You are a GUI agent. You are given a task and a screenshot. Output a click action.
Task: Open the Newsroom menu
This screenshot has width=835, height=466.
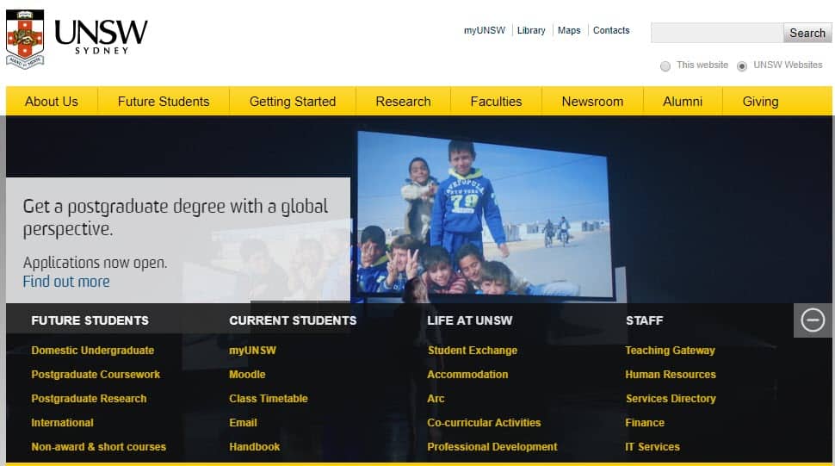pyautogui.click(x=592, y=101)
